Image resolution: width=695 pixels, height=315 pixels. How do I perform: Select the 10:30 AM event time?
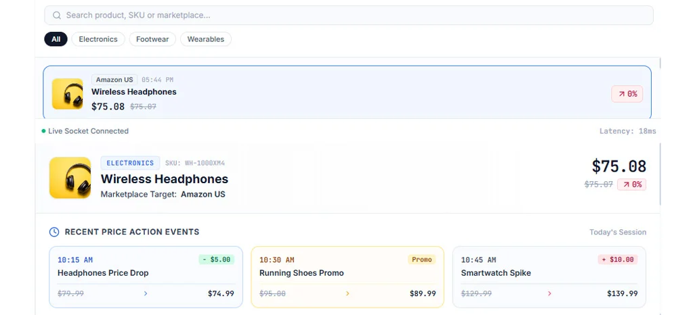[276, 260]
